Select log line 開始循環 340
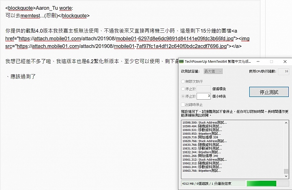The image size is (292, 190). click(x=200, y=156)
